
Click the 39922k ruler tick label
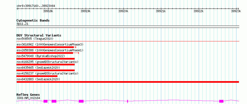(x=198, y=11)
